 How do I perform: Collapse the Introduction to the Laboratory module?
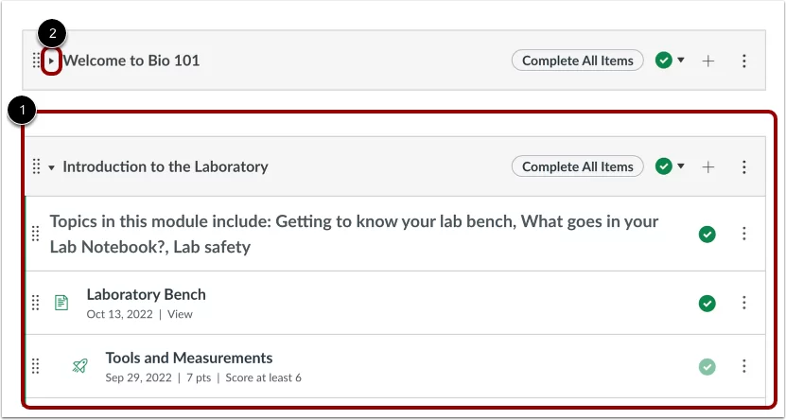pyautogui.click(x=51, y=167)
